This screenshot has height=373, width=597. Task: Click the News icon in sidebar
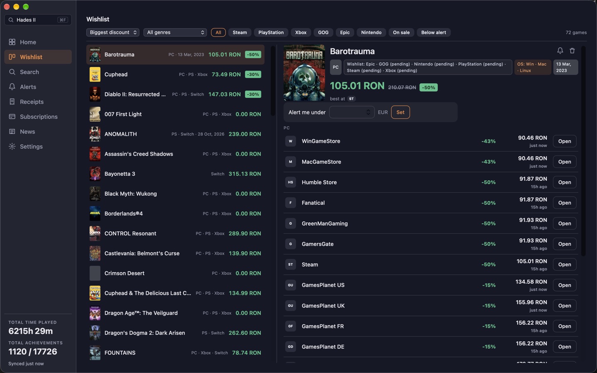pos(12,132)
